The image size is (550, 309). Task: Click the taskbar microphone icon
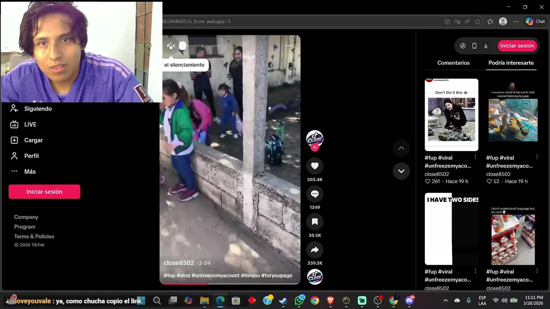tap(469, 300)
